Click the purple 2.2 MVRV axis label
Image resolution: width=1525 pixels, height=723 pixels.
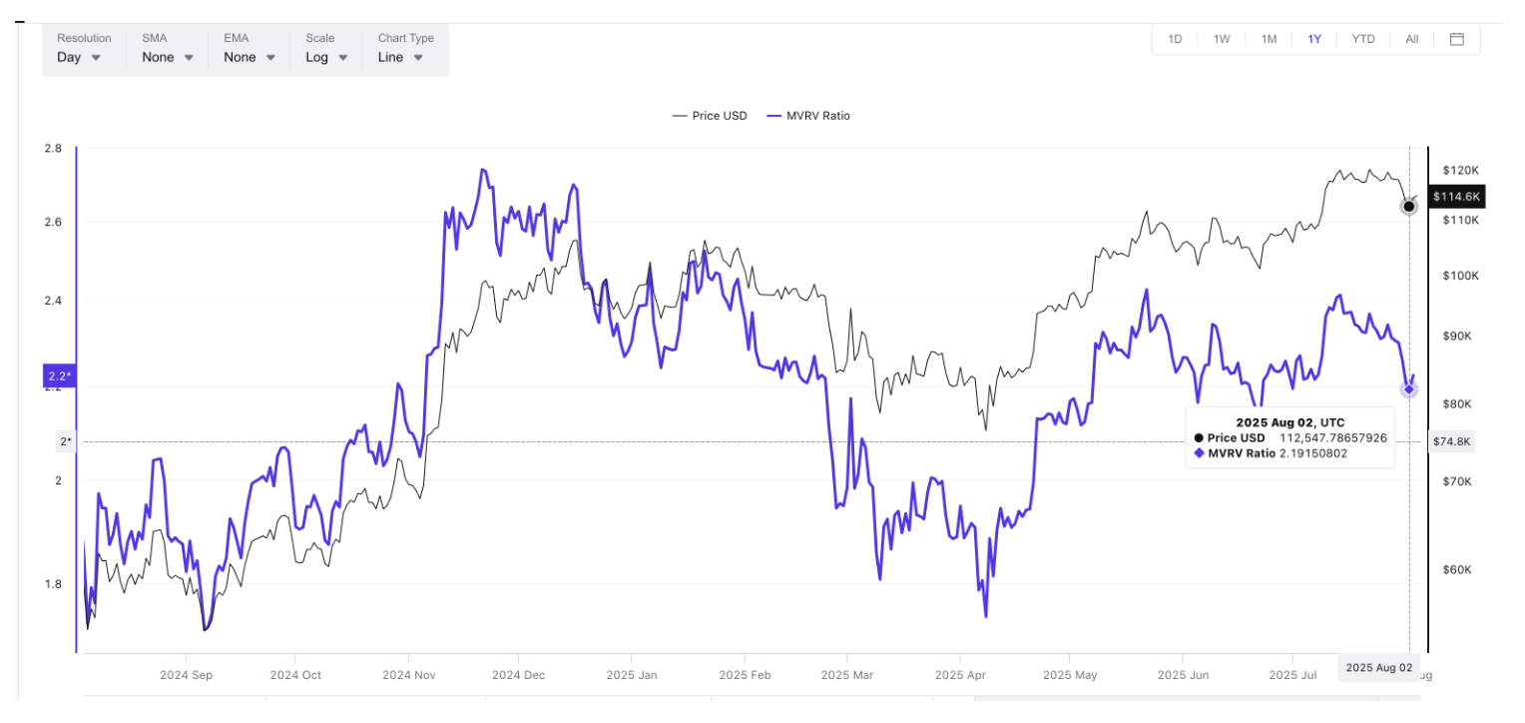(x=58, y=376)
